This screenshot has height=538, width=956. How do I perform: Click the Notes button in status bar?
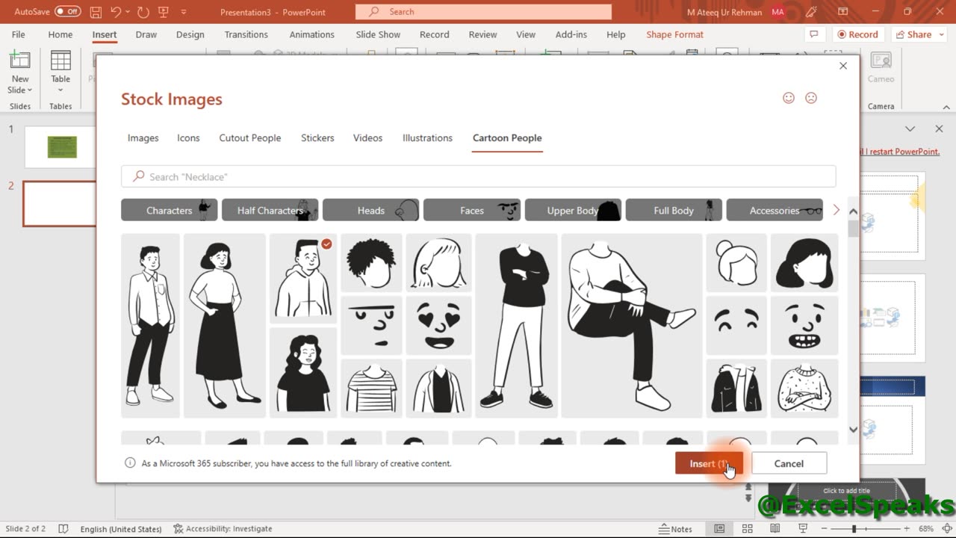[675, 528]
